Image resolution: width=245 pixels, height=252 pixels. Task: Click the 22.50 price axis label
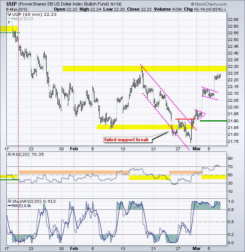(x=233, y=39)
